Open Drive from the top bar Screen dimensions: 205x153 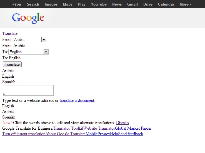point(148,4)
